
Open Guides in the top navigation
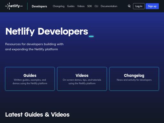71,6
